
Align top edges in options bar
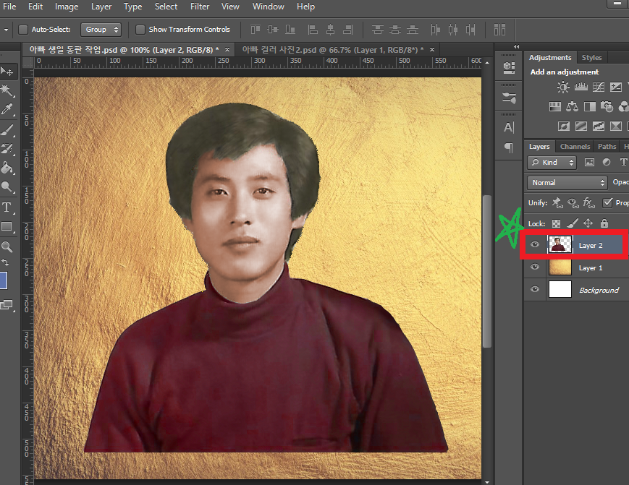(x=255, y=30)
